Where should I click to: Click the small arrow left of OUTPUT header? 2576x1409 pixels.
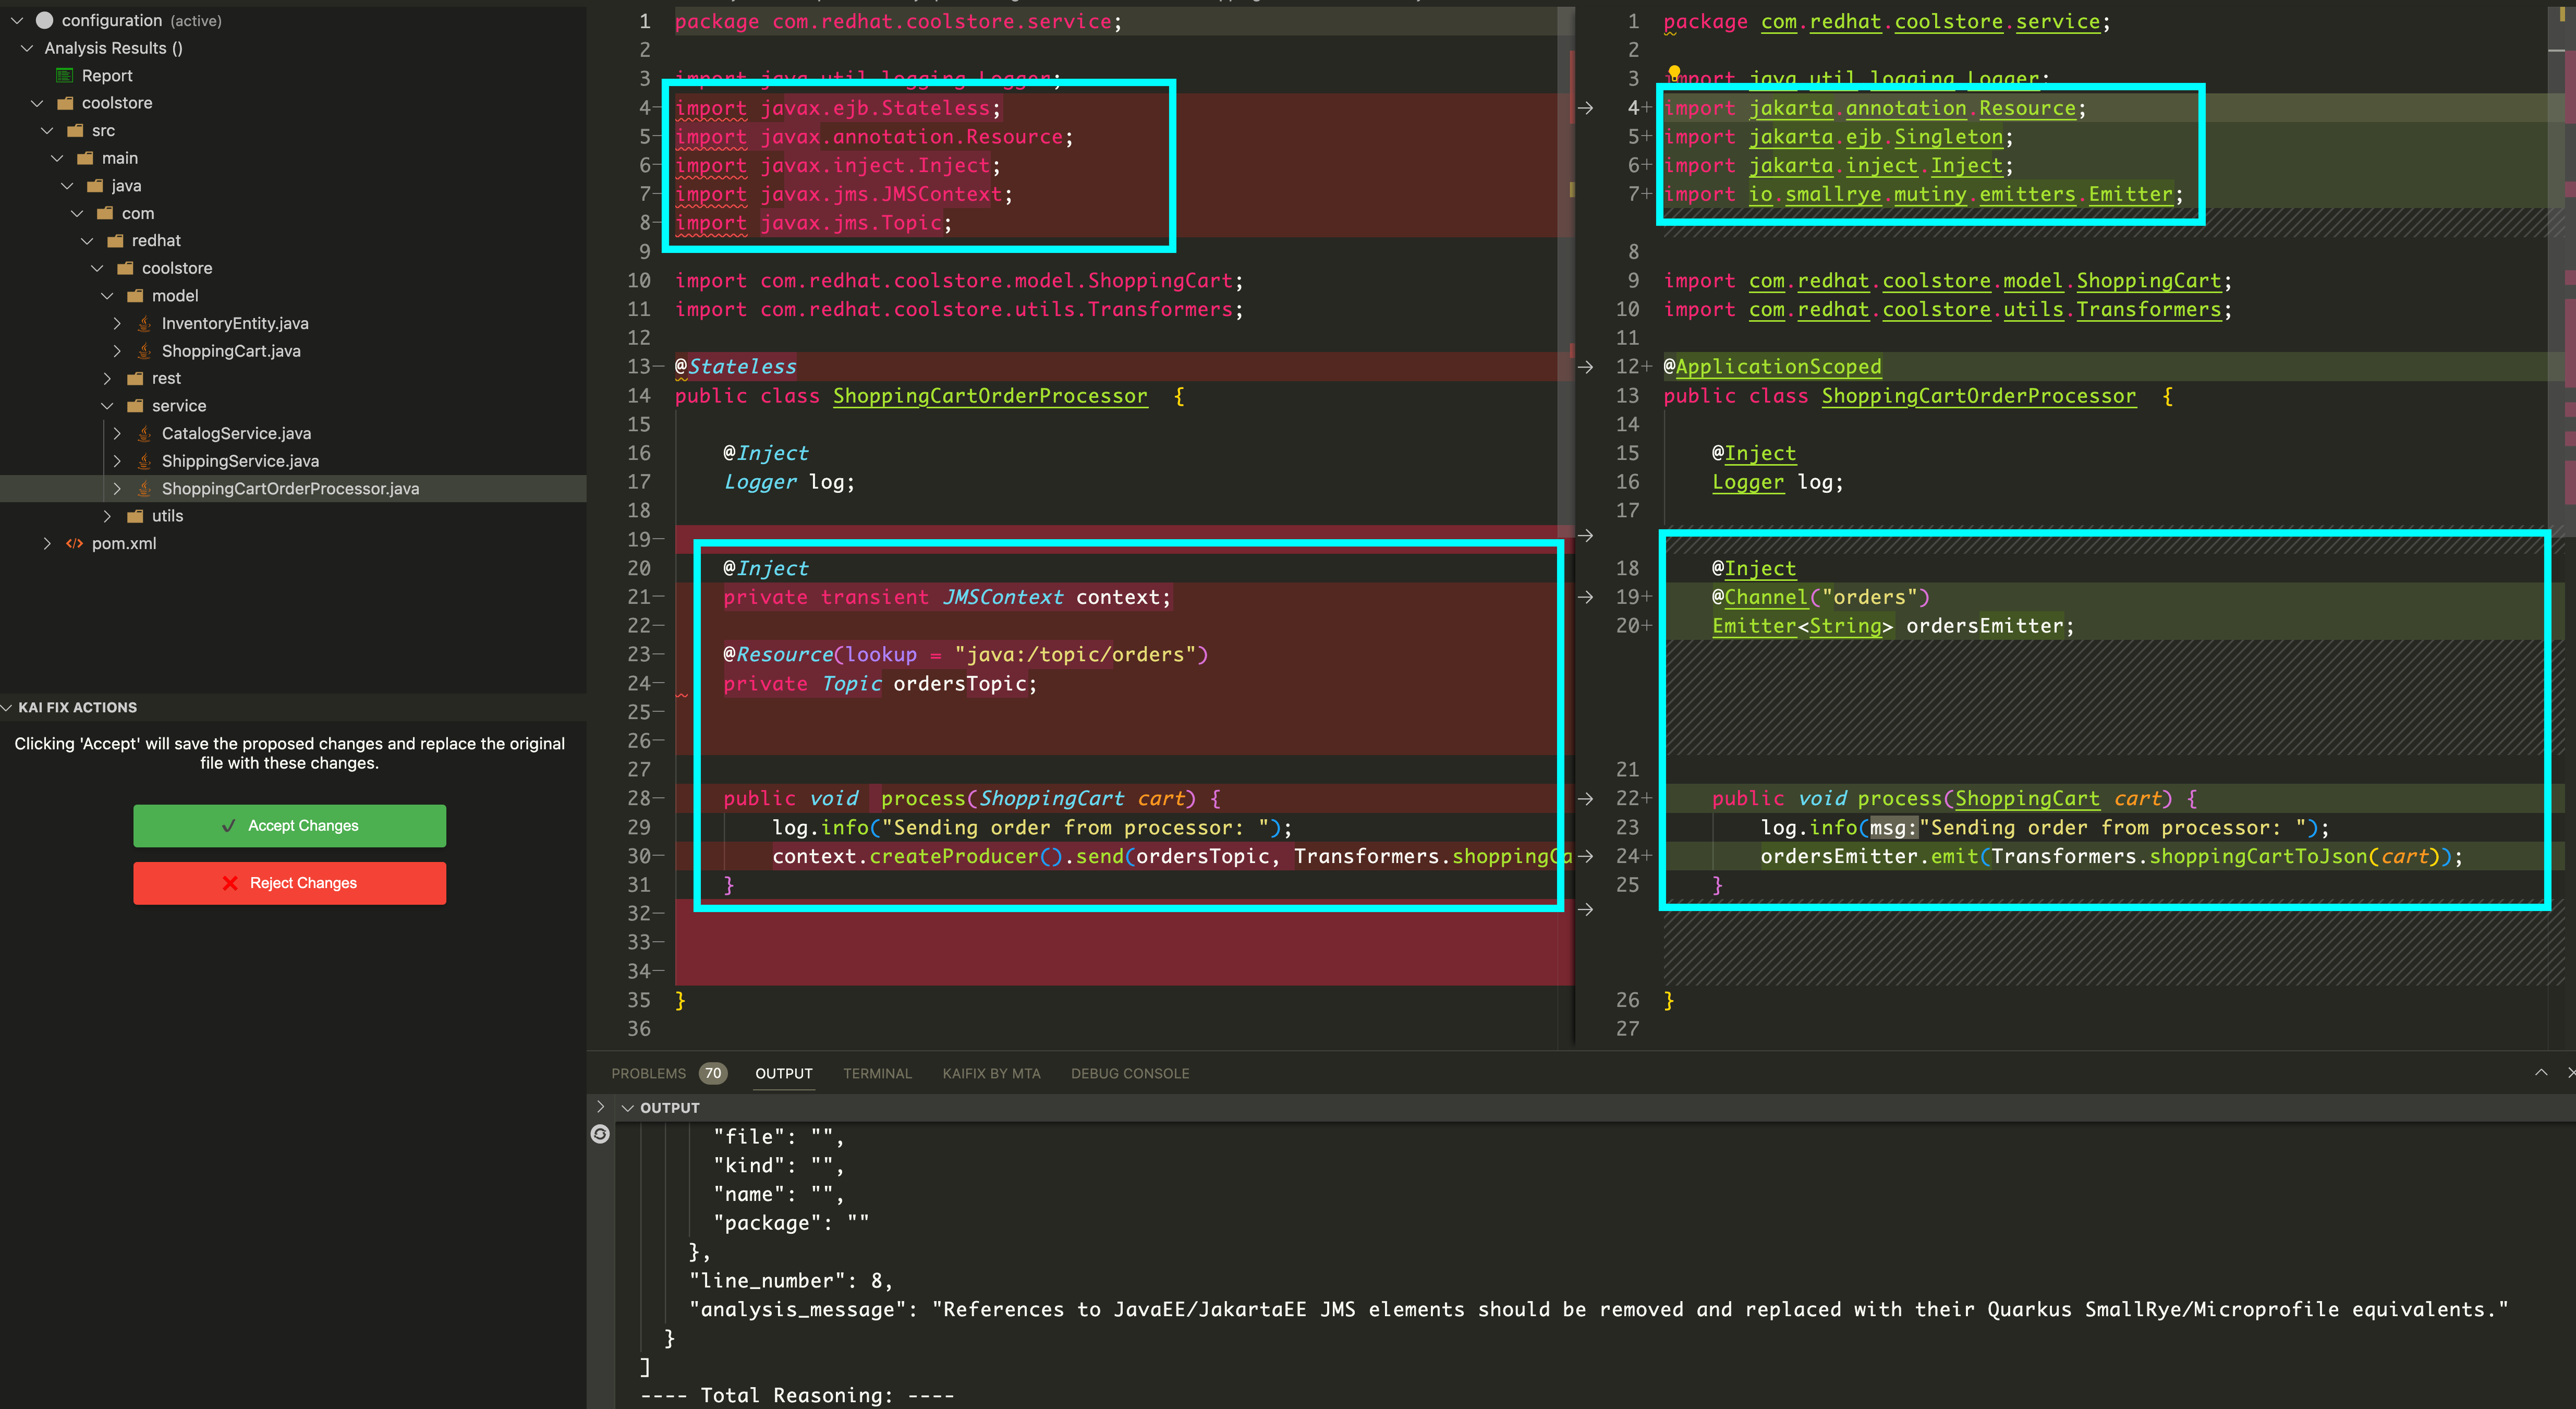(x=600, y=1106)
